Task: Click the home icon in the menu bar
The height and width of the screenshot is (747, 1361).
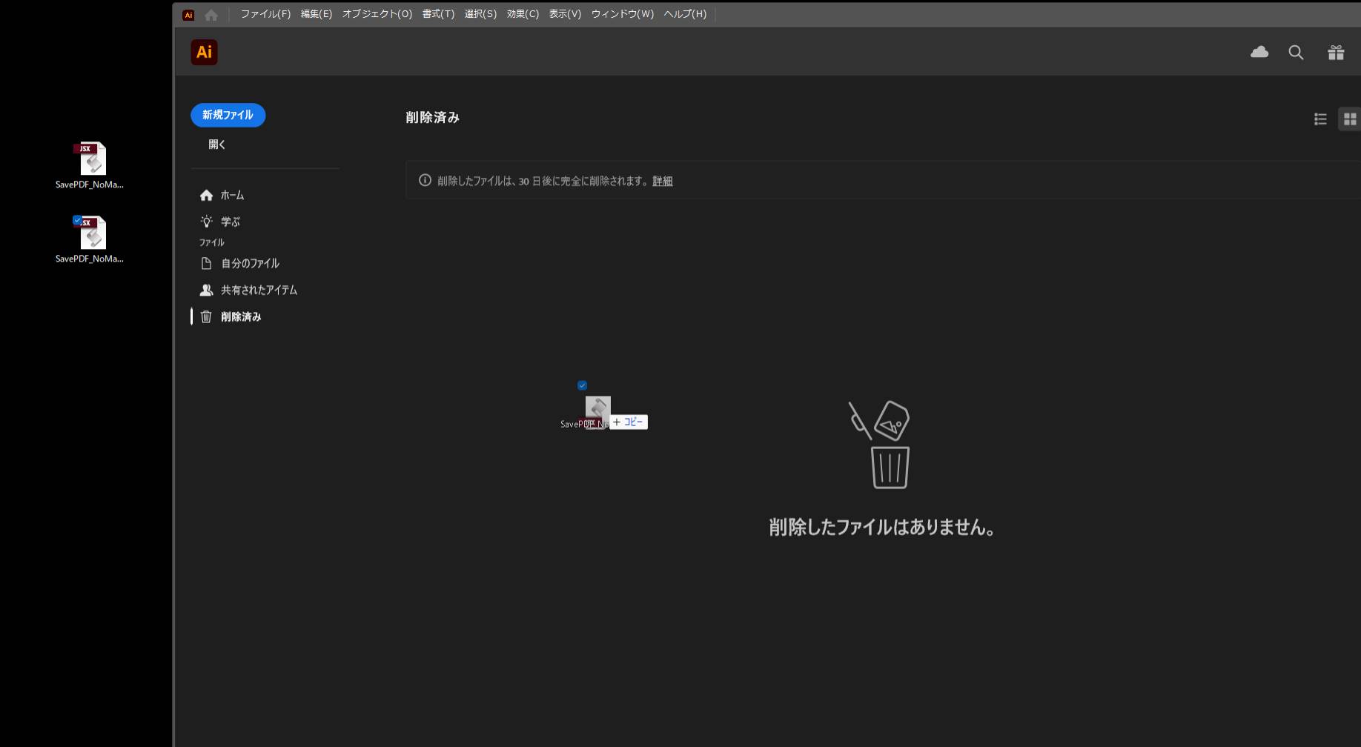Action: [x=211, y=14]
